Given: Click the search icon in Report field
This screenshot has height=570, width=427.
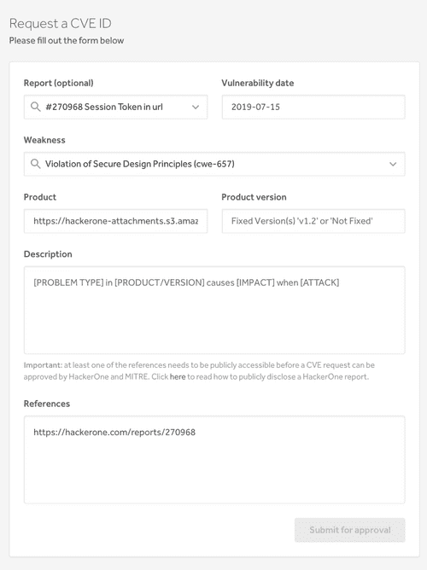Looking at the screenshot, I should click(35, 107).
